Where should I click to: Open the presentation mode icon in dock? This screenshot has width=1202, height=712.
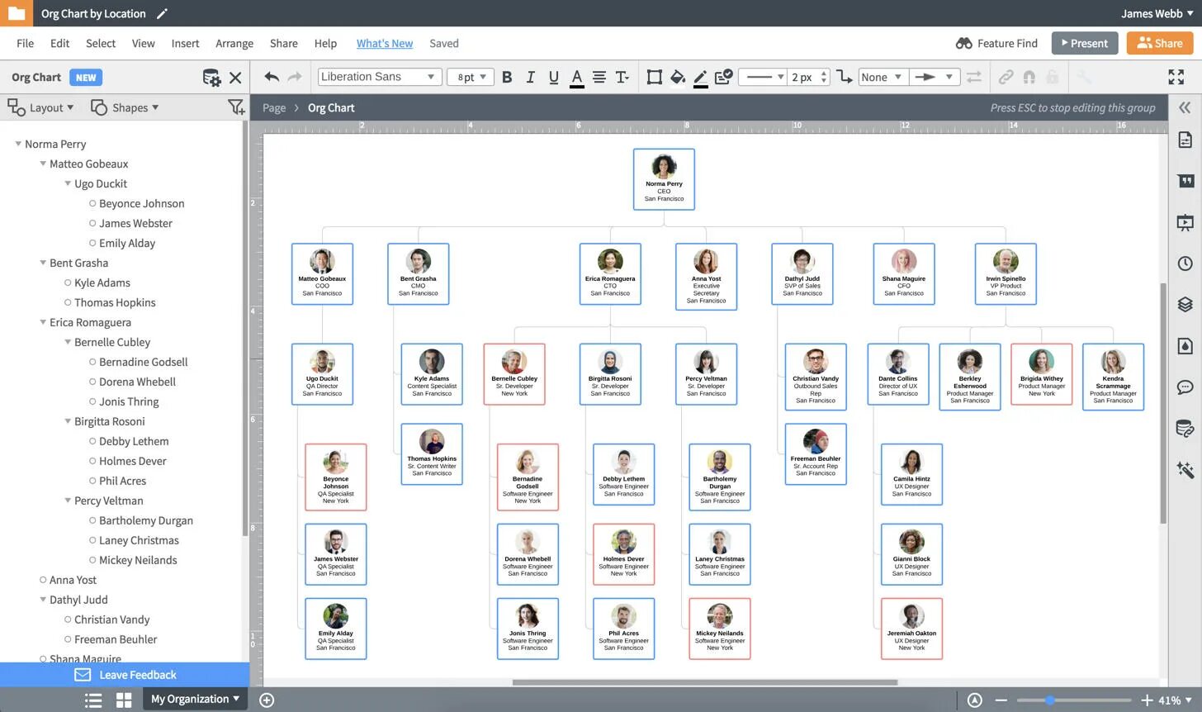pyautogui.click(x=1185, y=221)
